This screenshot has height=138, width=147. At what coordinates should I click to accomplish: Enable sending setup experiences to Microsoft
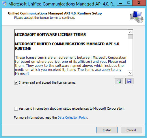(x=16, y=108)
